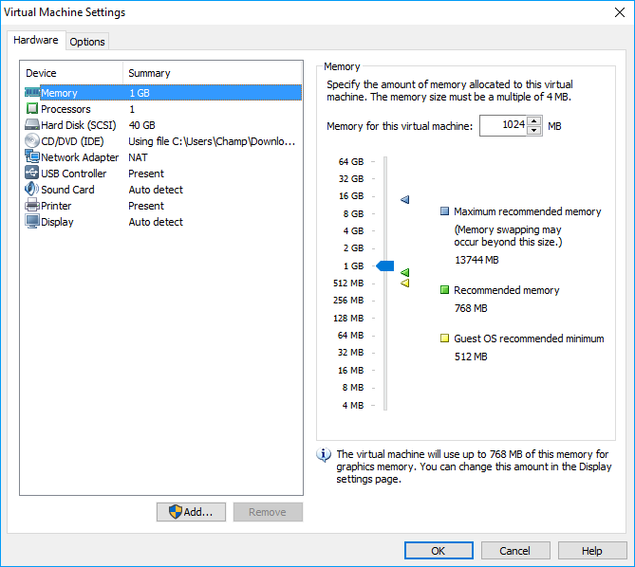635x567 pixels.
Task: Decrease memory with the down spinner arrow
Action: pyautogui.click(x=534, y=131)
